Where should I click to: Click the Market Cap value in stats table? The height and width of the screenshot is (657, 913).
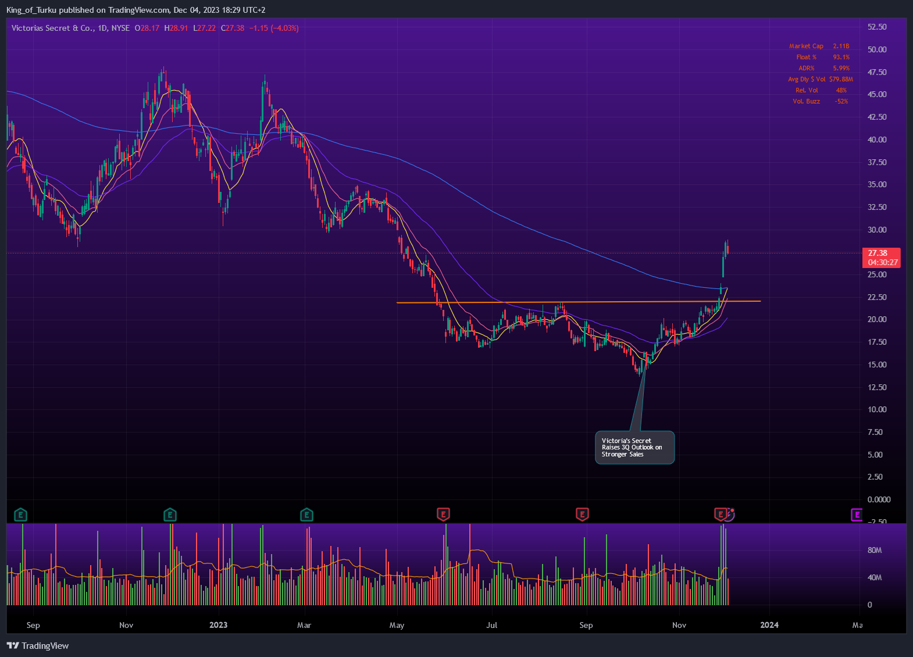pos(841,46)
